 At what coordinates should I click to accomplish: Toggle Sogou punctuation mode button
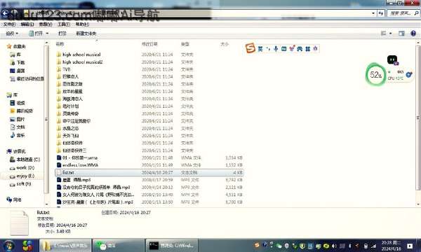(268, 49)
